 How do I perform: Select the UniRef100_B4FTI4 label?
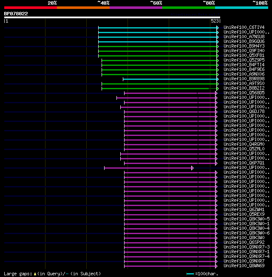[244, 65]
